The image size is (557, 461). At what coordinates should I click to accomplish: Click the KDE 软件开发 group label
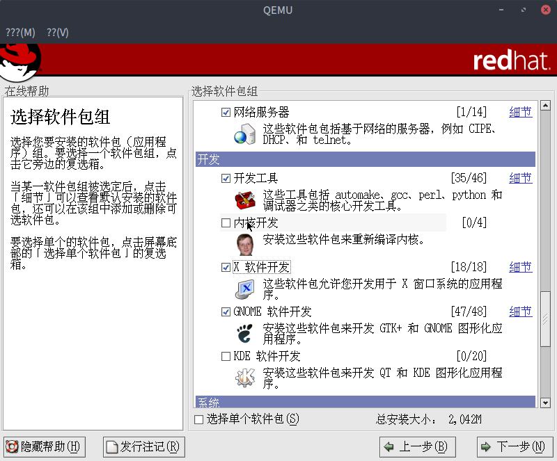(267, 356)
